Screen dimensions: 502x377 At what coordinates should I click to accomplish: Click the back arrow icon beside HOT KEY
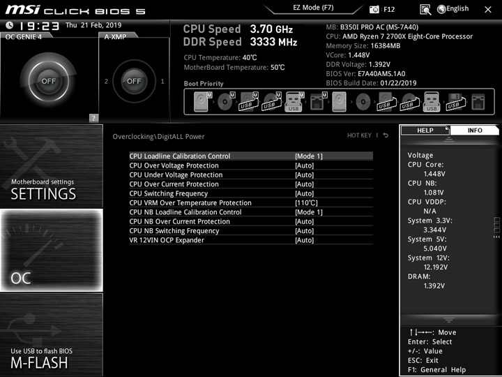(386, 135)
